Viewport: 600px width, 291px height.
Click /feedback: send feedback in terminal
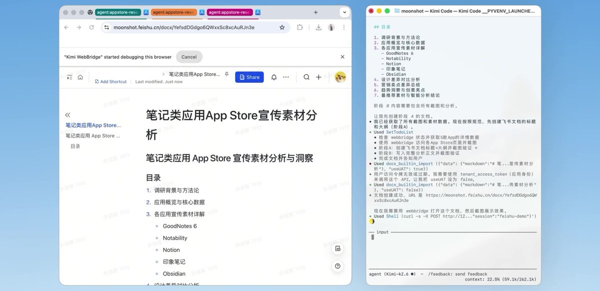click(x=457, y=274)
